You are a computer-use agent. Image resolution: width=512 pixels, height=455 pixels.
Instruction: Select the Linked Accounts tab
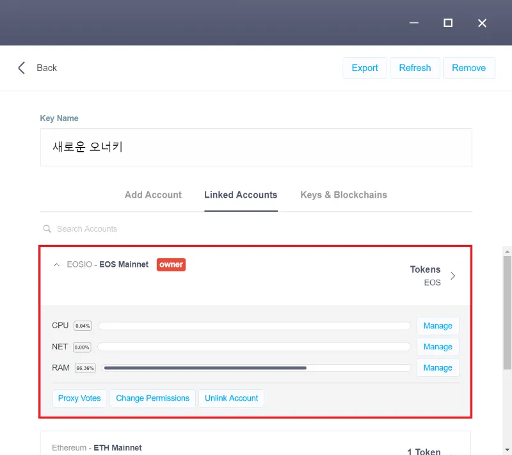241,195
